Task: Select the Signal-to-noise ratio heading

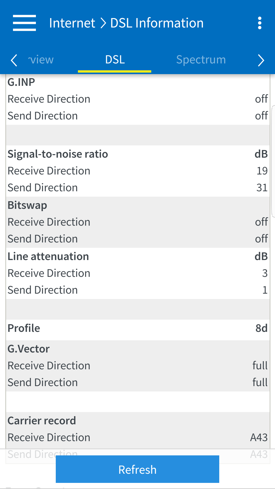Action: (58, 154)
